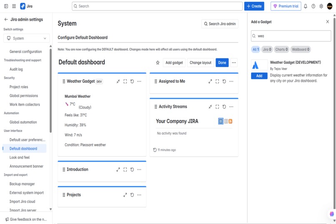Focus the top Search field
This screenshot has height=224, width=336.
pyautogui.click(x=157, y=6)
